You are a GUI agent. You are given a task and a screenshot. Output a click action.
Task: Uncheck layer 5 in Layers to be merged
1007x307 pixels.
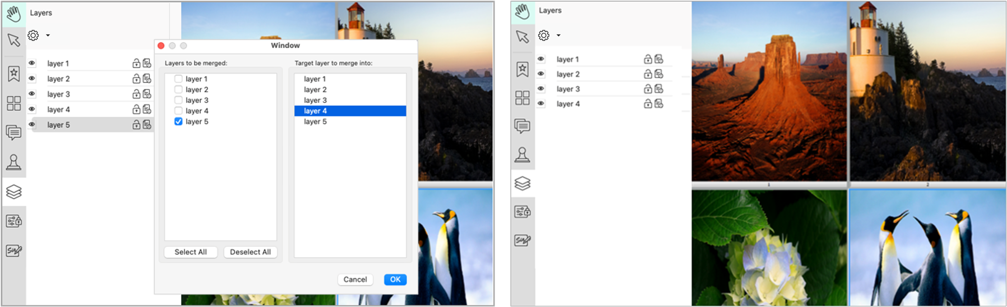178,121
